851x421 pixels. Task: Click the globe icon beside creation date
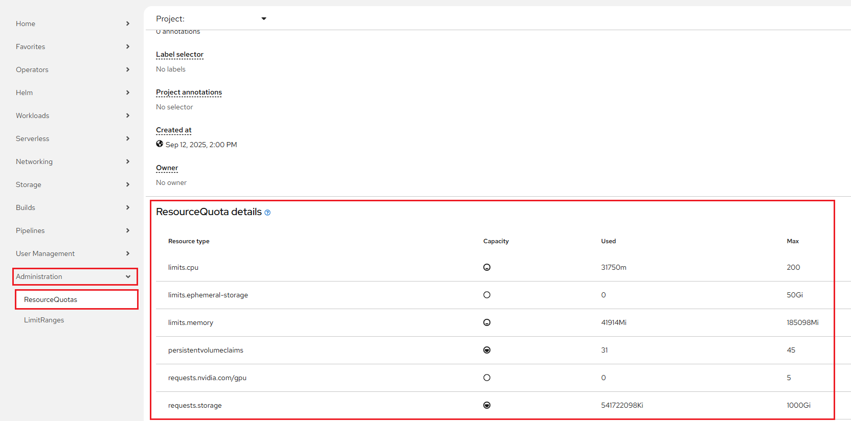160,144
